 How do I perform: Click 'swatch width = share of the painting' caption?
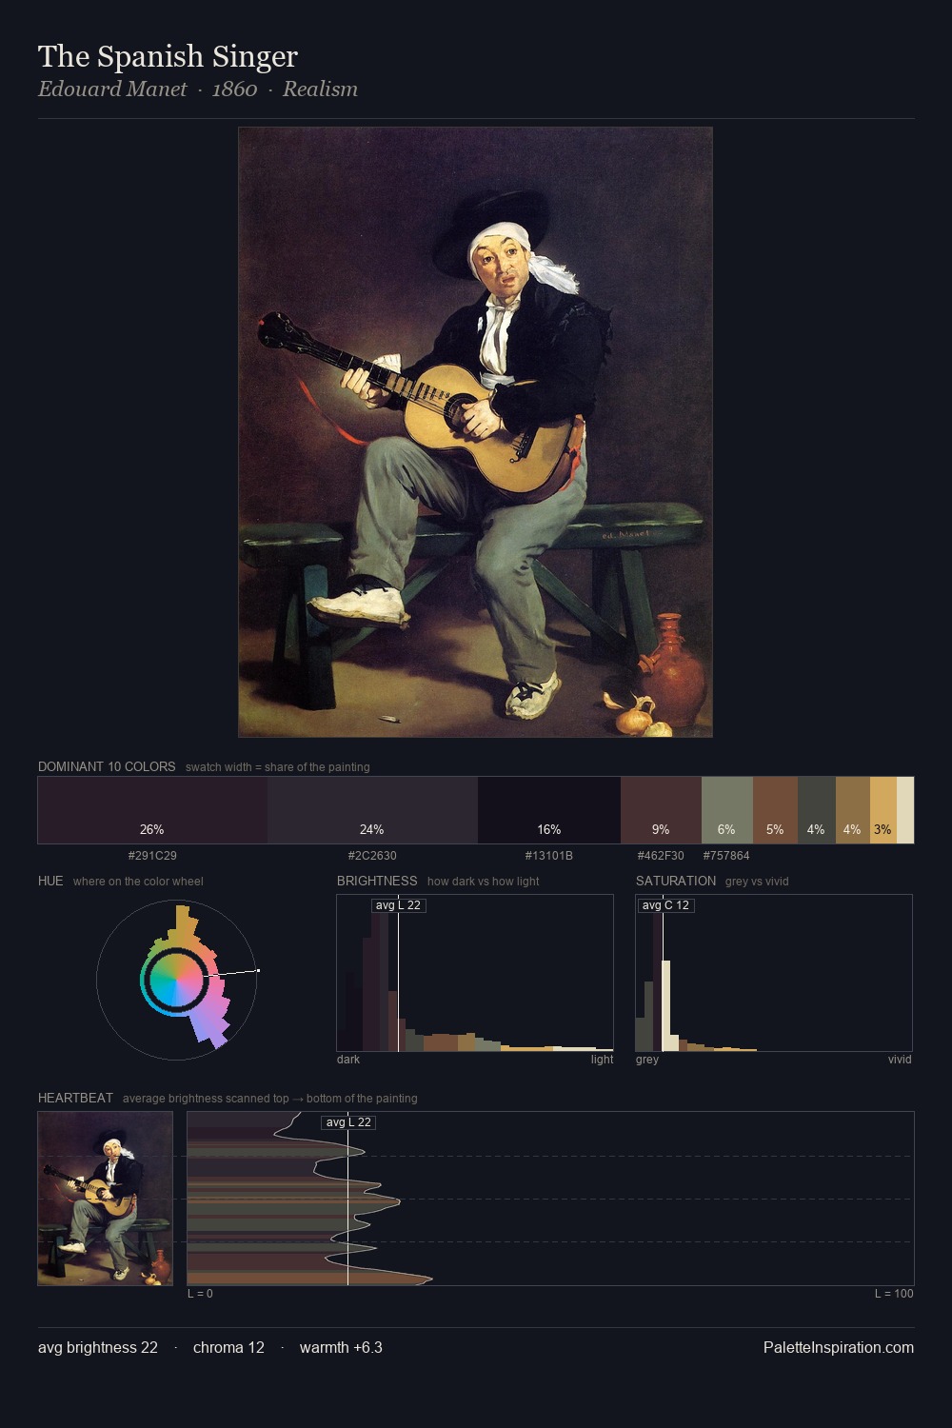[278, 767]
